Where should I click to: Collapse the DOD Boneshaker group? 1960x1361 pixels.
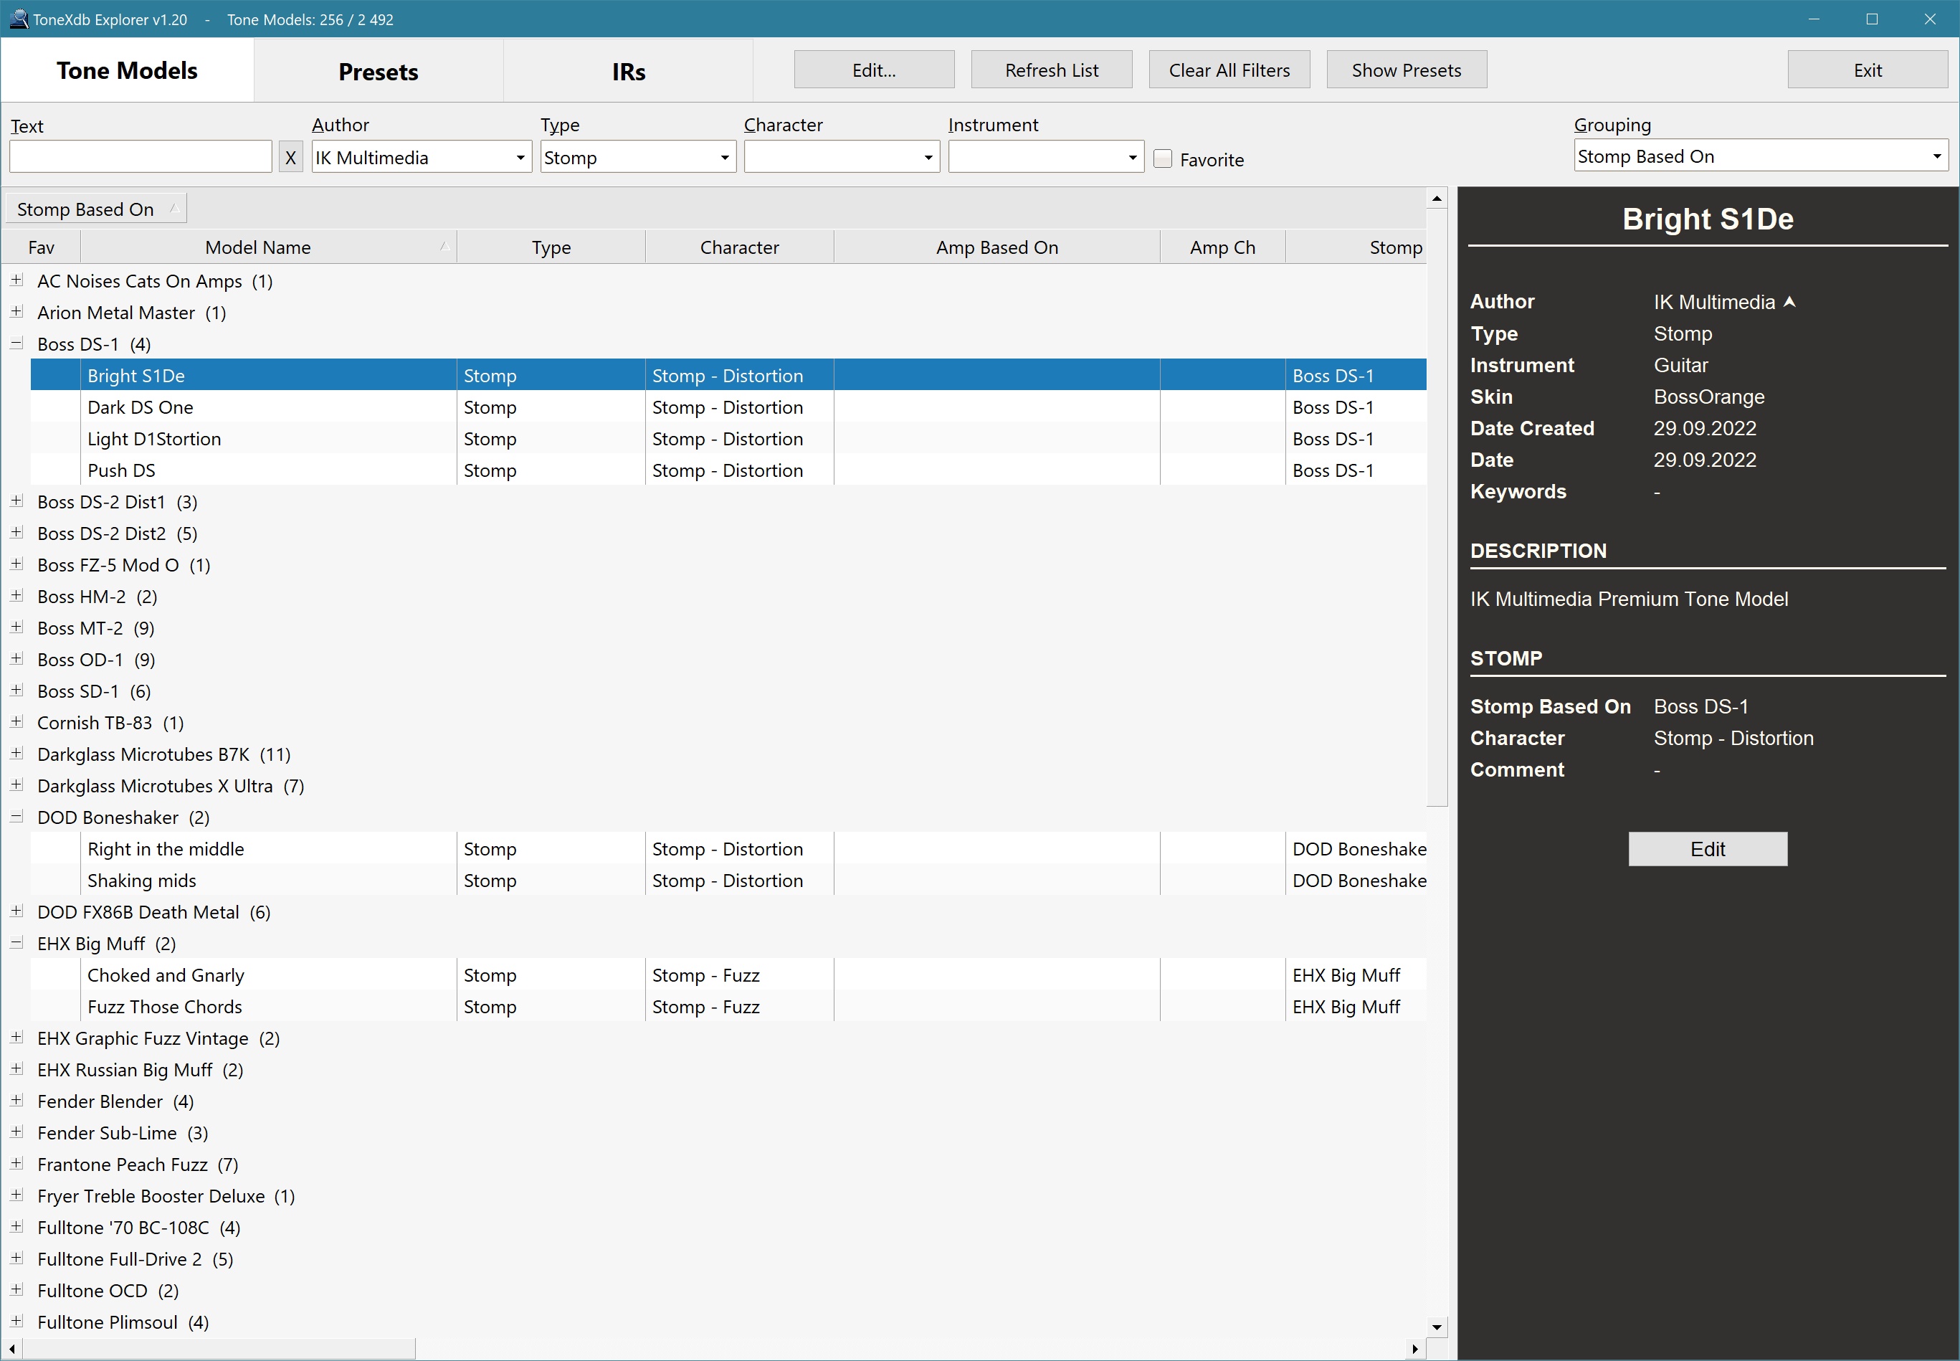click(16, 816)
